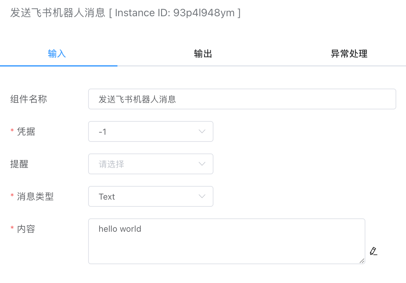Click the 组件名称 text input field
The image size is (406, 283).
[242, 99]
